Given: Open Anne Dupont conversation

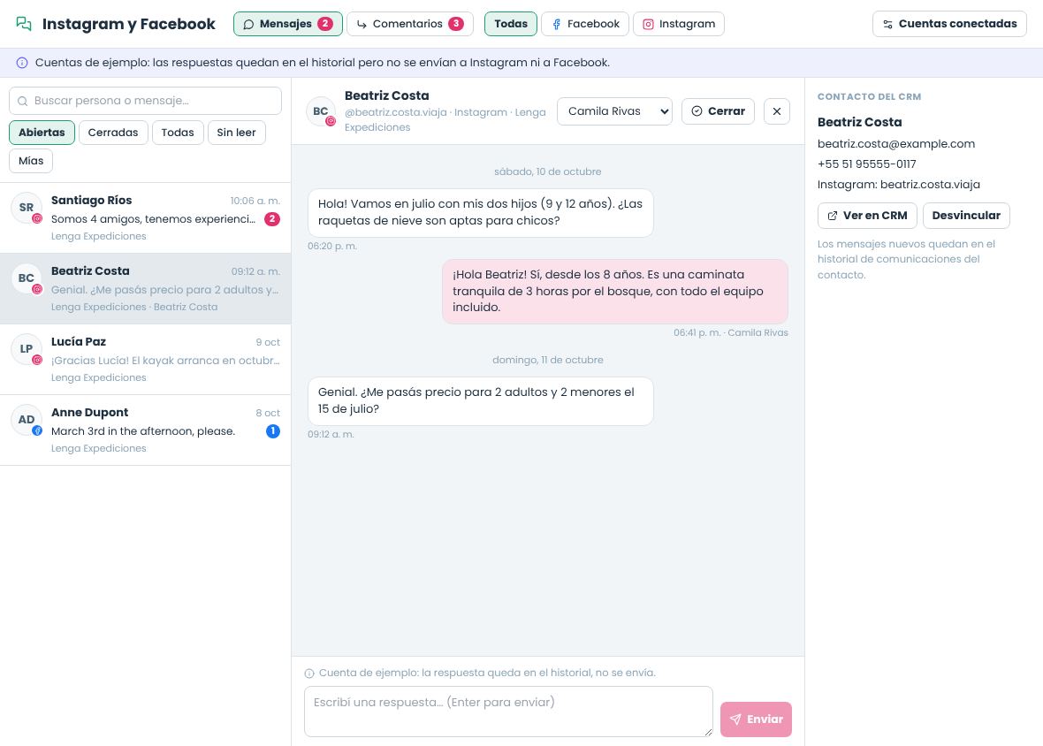Looking at the screenshot, I should click(x=145, y=430).
